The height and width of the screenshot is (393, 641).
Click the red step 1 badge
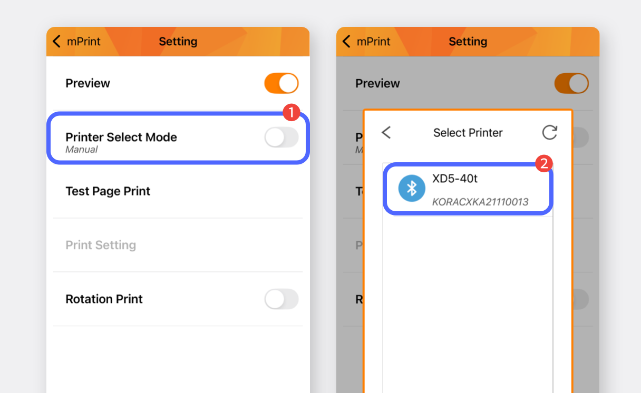point(291,112)
